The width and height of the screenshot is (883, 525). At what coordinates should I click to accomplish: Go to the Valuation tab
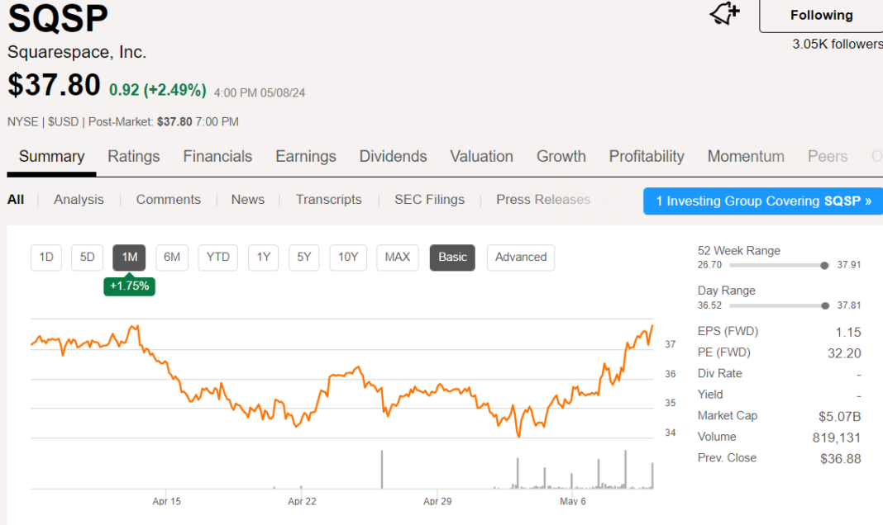[x=481, y=157]
